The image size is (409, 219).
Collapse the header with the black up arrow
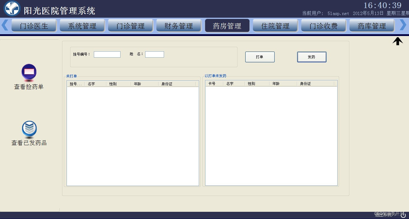(x=398, y=41)
